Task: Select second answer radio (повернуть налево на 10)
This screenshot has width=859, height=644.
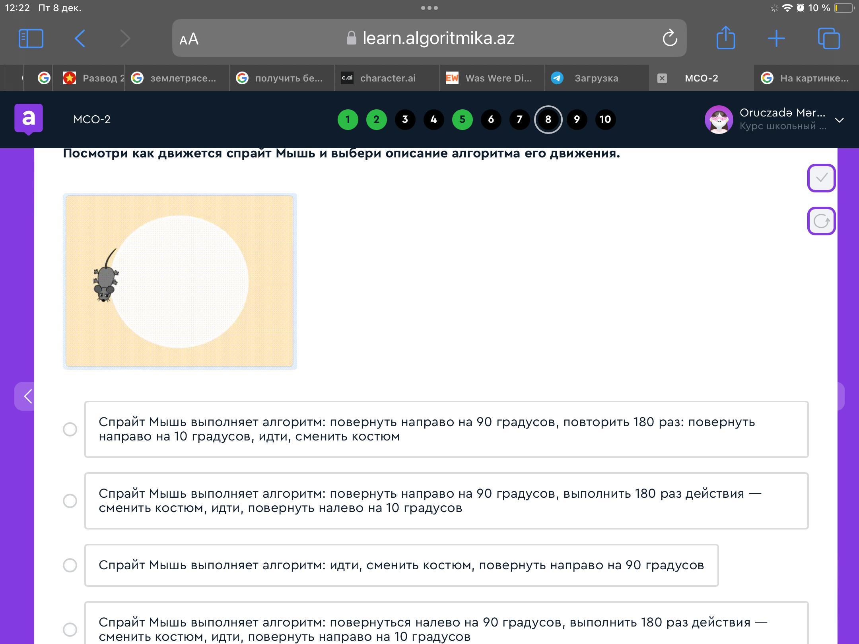Action: coord(70,501)
